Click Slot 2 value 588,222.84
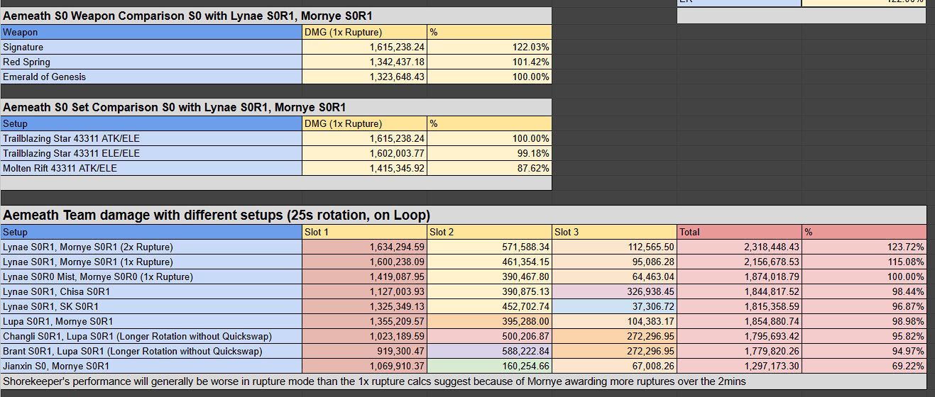 [x=490, y=351]
